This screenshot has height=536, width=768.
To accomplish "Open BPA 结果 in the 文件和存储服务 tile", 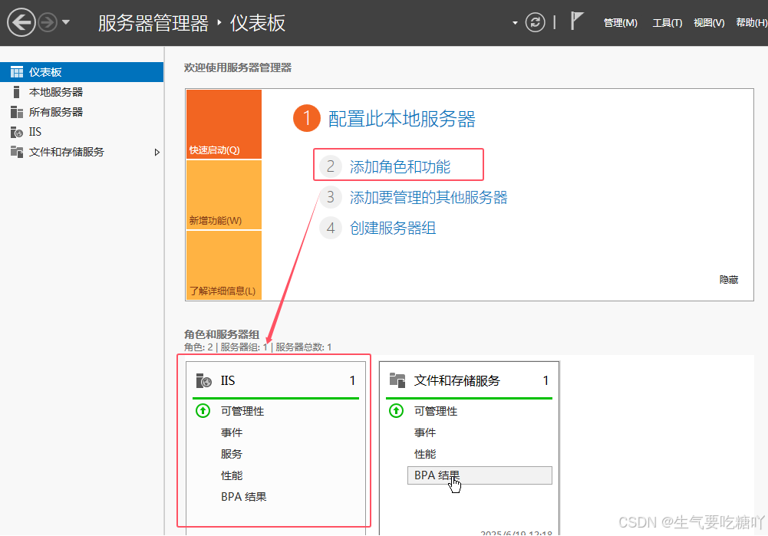I will (480, 475).
